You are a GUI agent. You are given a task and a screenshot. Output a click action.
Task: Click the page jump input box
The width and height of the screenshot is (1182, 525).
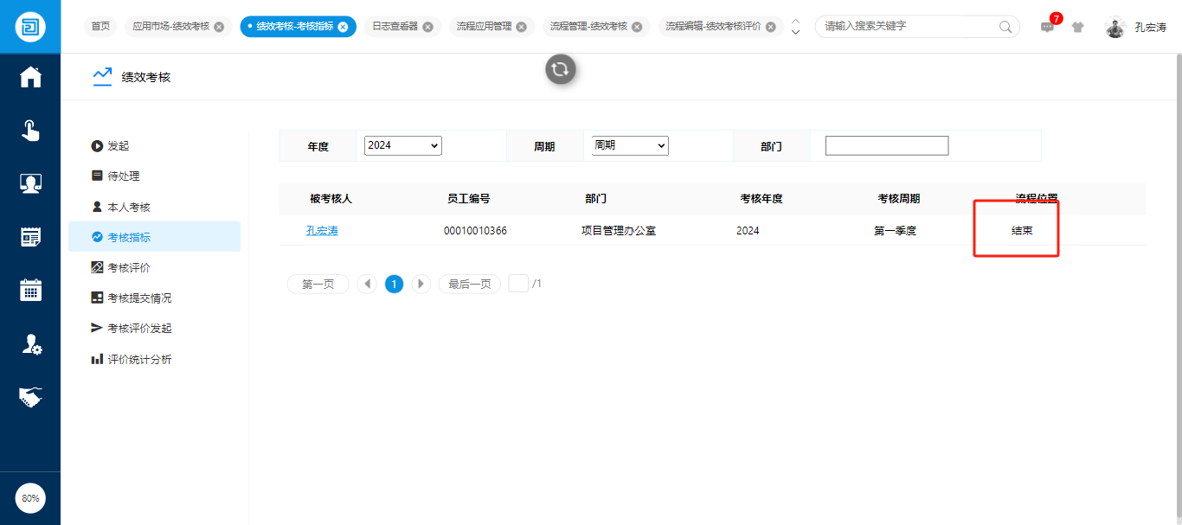[518, 284]
